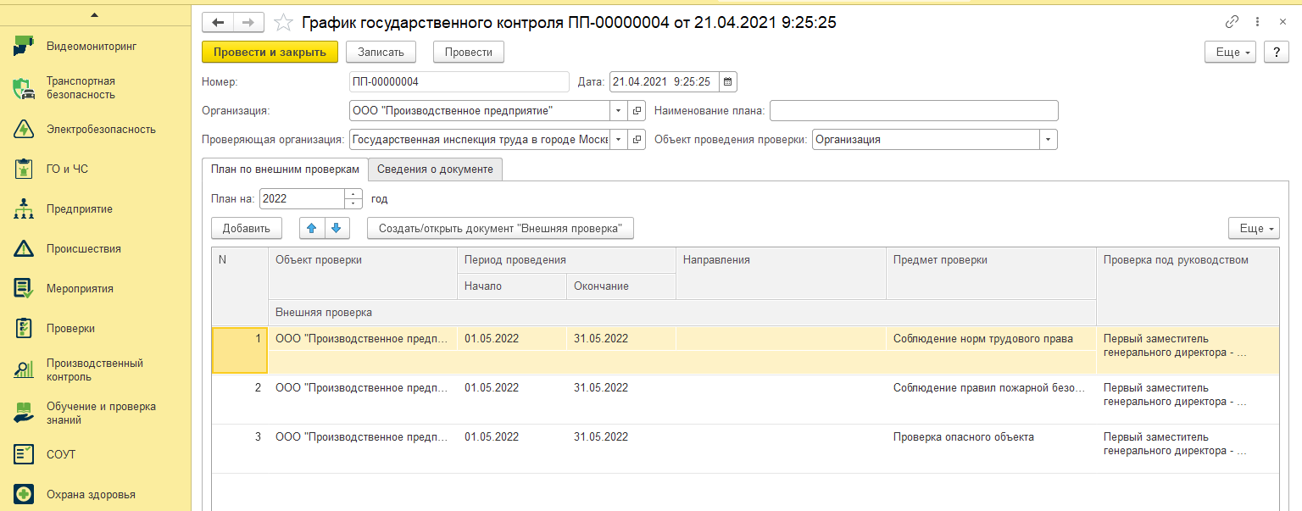The height and width of the screenshot is (511, 1302).
Task: Open the Обучение и проверка знаний icon
Action: (x=24, y=413)
